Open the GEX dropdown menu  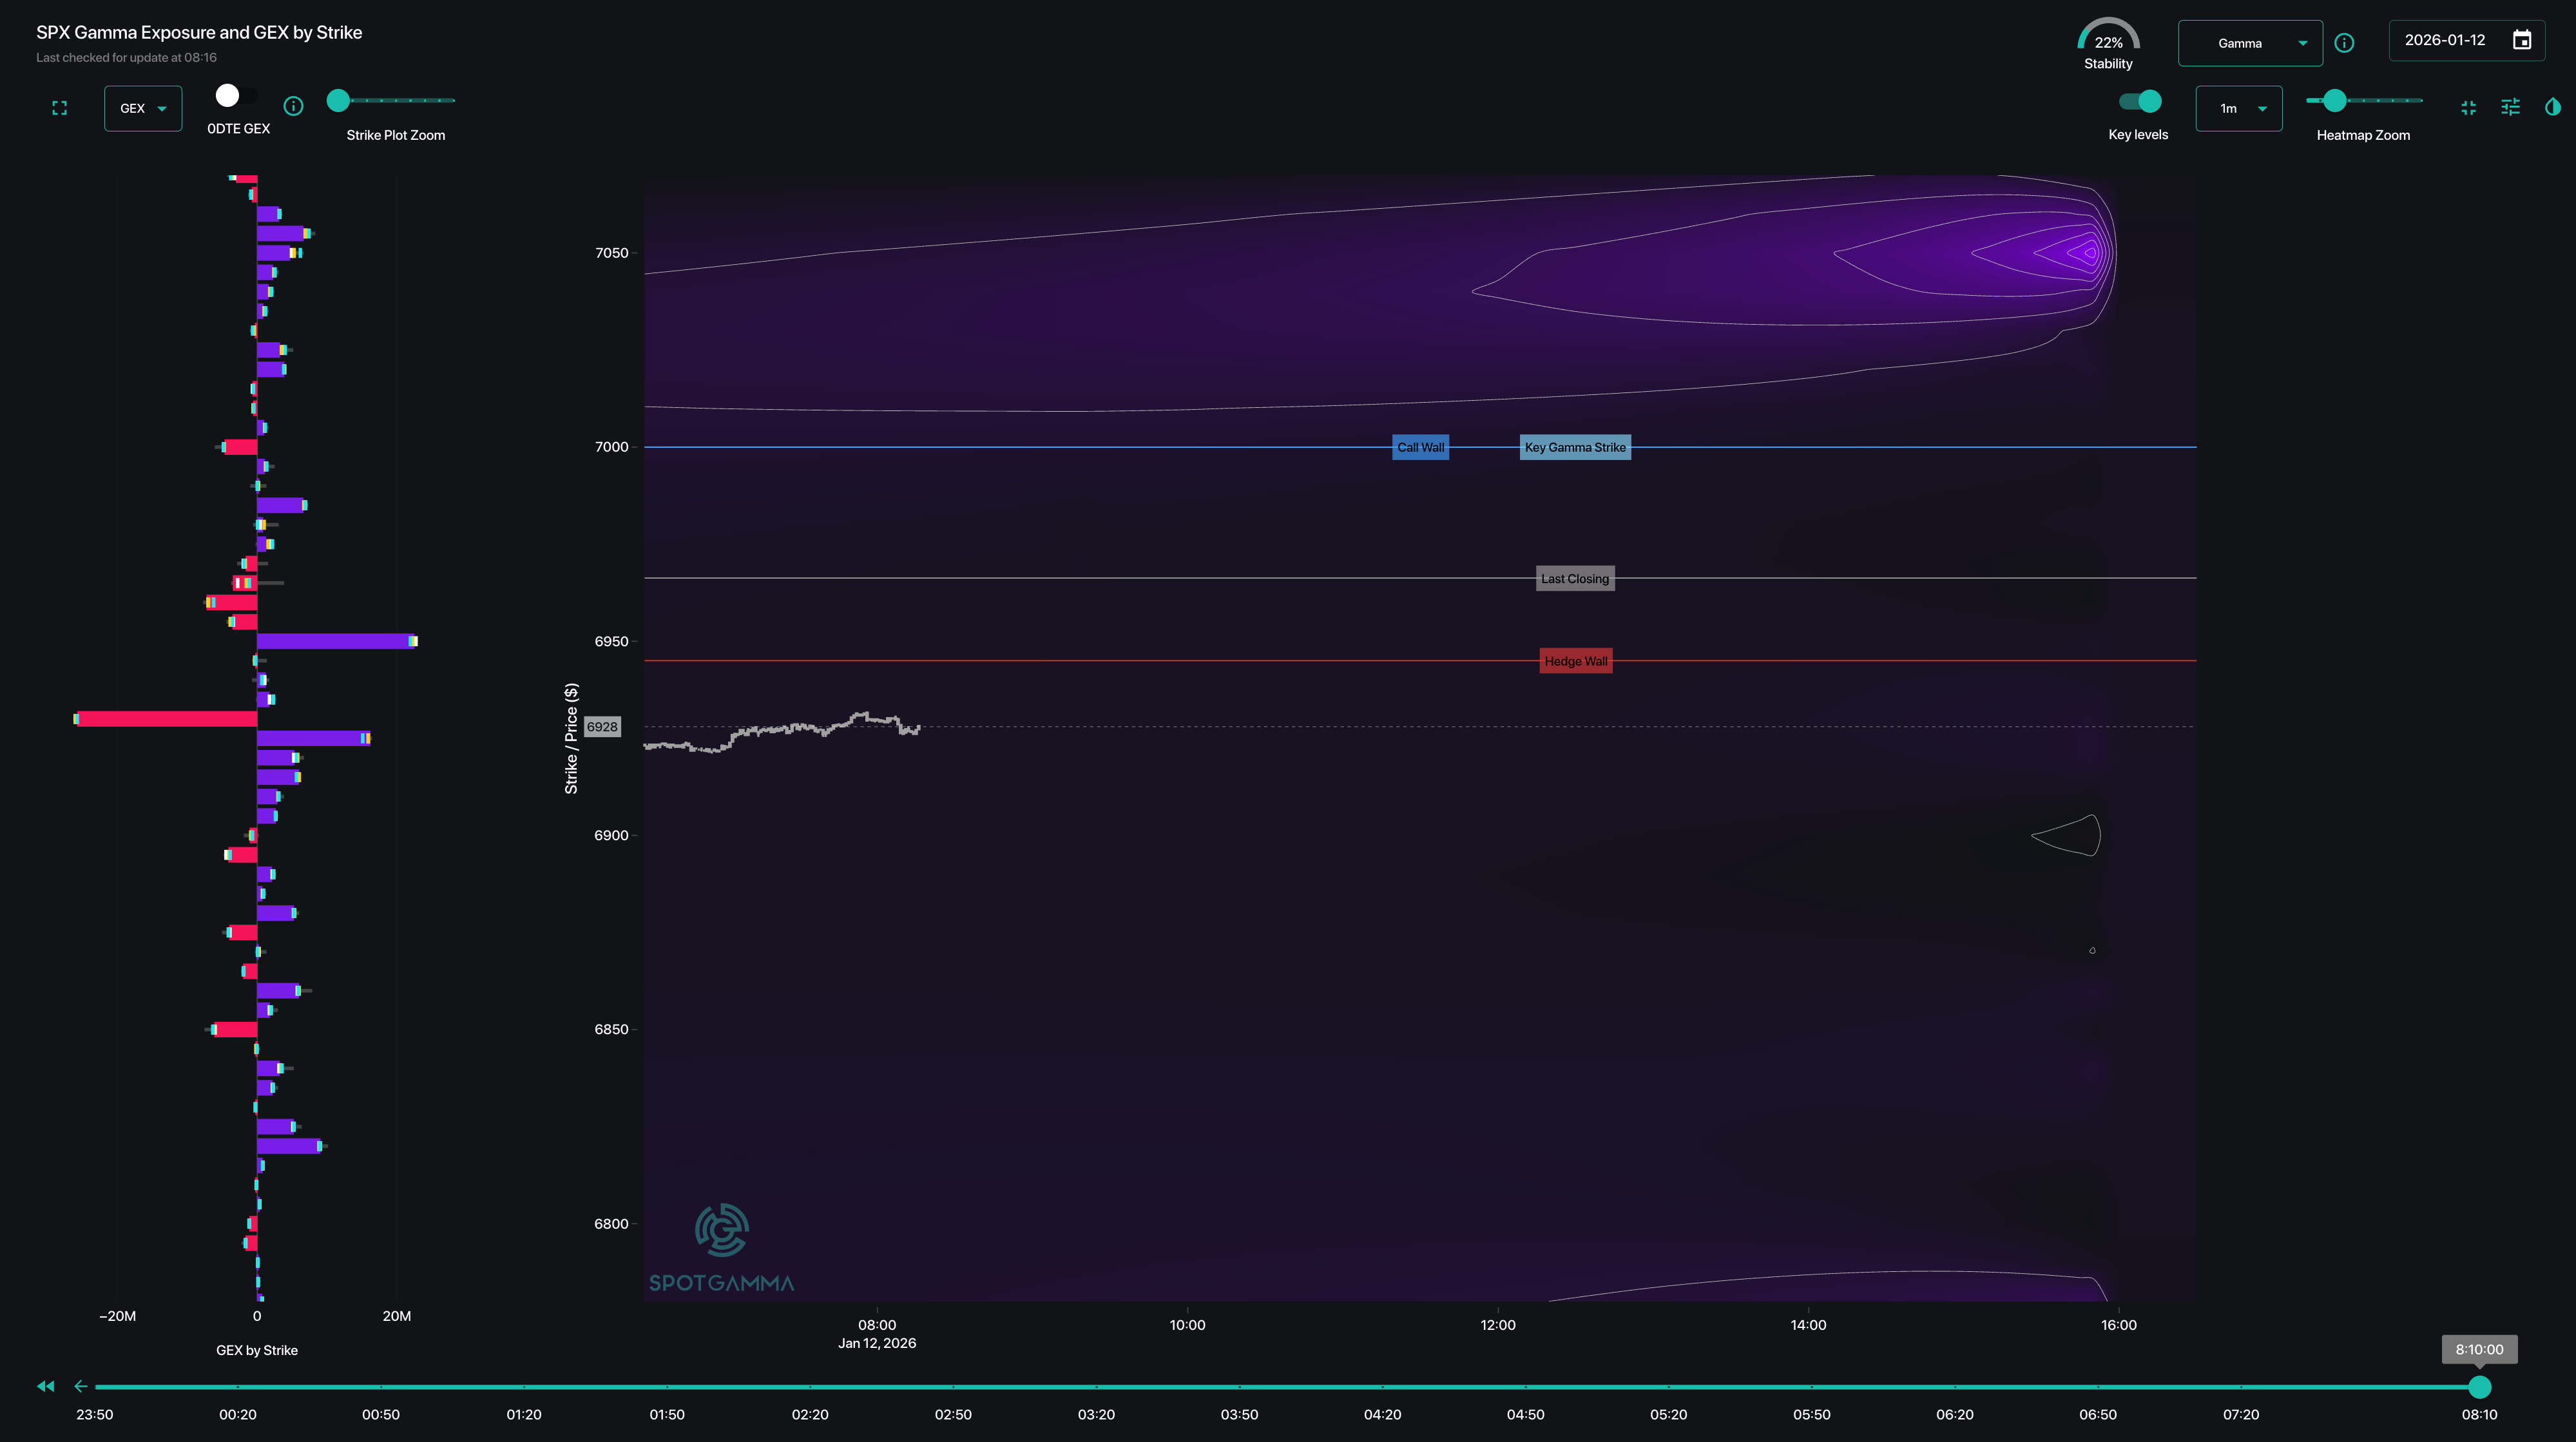click(143, 108)
